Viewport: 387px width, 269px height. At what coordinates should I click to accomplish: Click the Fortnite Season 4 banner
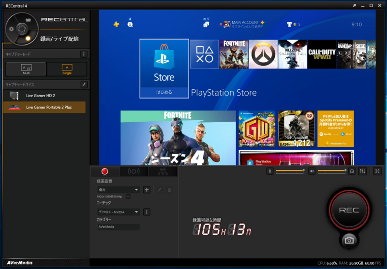point(178,138)
